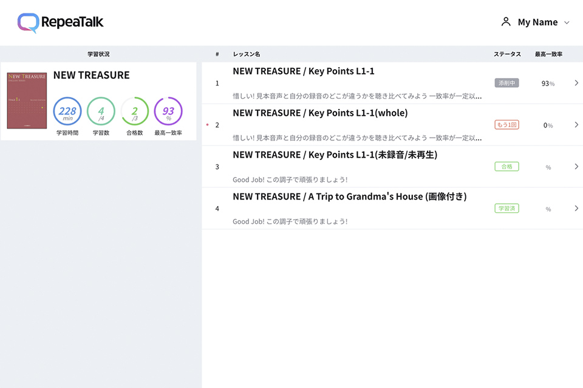Click the ステータス column header

(x=507, y=54)
